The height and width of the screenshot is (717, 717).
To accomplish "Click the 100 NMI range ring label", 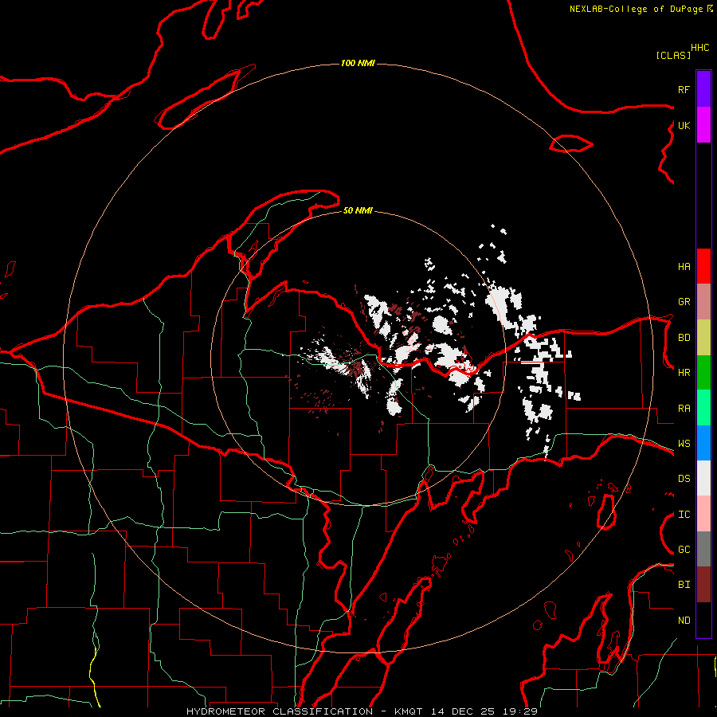I will click(x=358, y=63).
